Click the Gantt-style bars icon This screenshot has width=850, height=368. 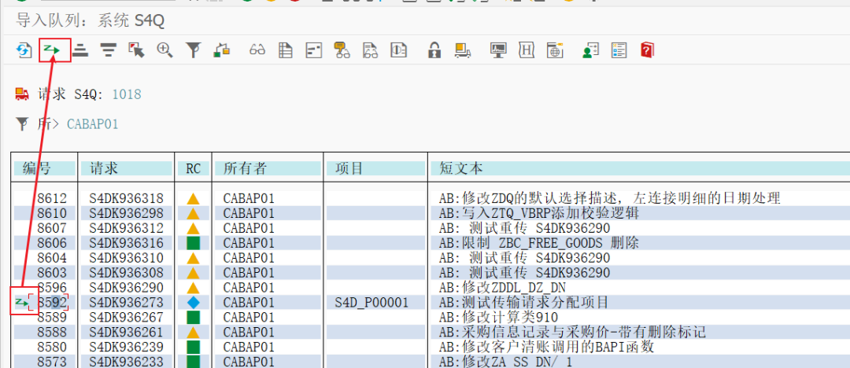pos(314,50)
